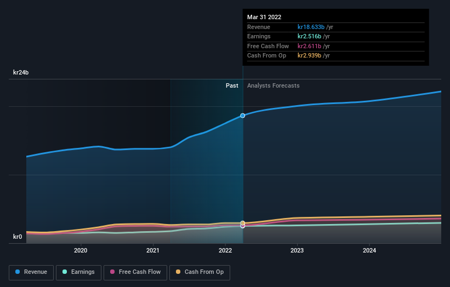Viewport: 450px width, 287px height.
Task: Click the orange Cash From Op data point marker
Action: coord(243,223)
